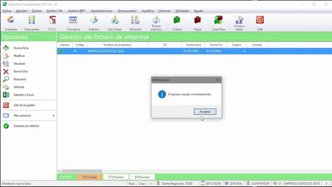This screenshot has width=332, height=187.
Task: Close the Información dialog
Action: [217, 80]
